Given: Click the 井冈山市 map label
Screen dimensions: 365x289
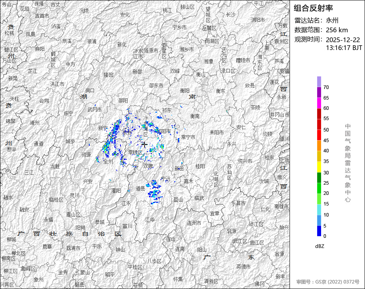Looking at the screenshot, I should click(x=279, y=115).
